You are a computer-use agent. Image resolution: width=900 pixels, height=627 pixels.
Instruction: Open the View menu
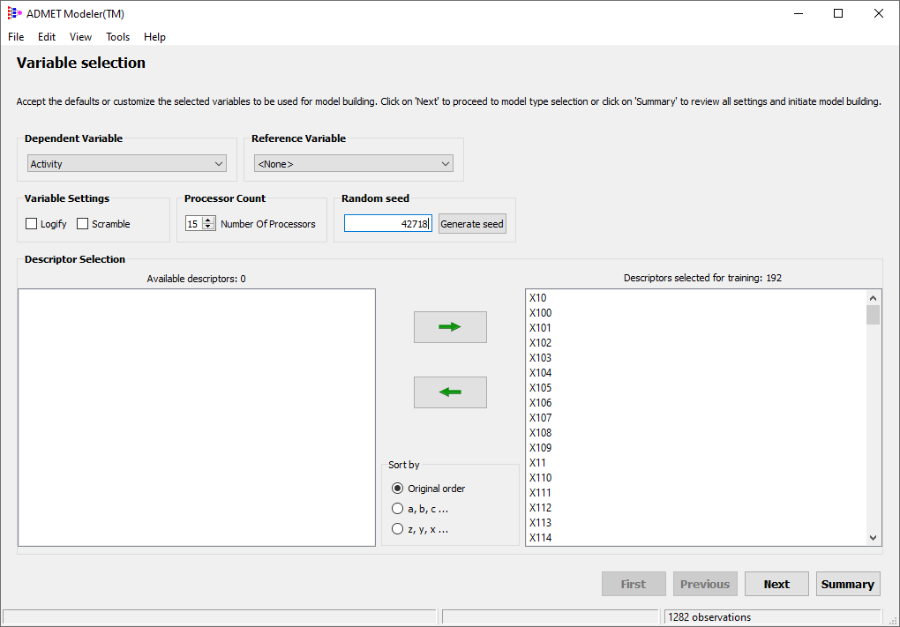tap(80, 37)
